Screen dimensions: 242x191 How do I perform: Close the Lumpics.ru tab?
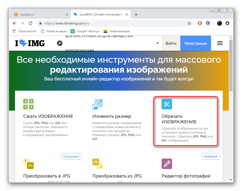click(67, 14)
